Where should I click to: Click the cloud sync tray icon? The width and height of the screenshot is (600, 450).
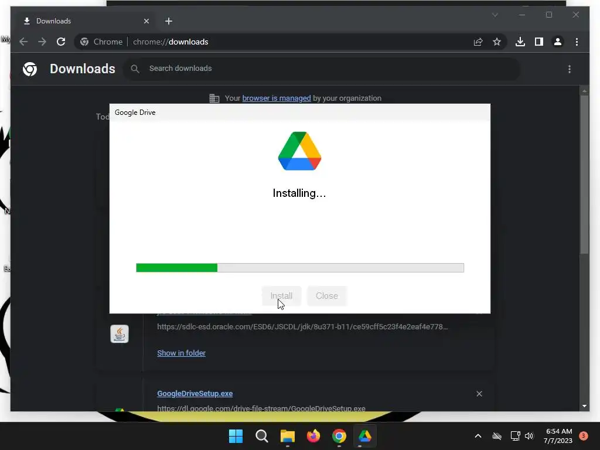click(497, 436)
